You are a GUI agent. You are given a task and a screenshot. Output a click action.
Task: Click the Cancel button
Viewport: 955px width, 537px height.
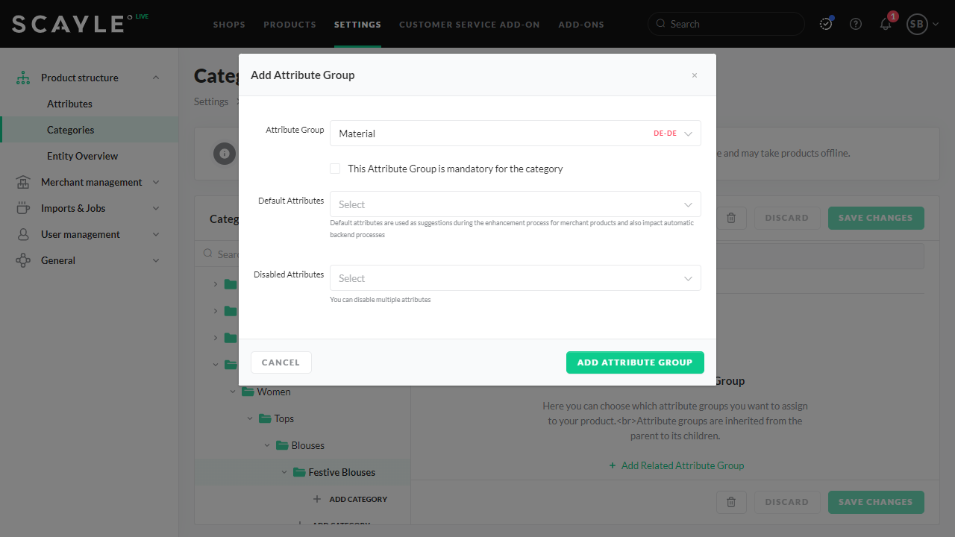click(281, 362)
